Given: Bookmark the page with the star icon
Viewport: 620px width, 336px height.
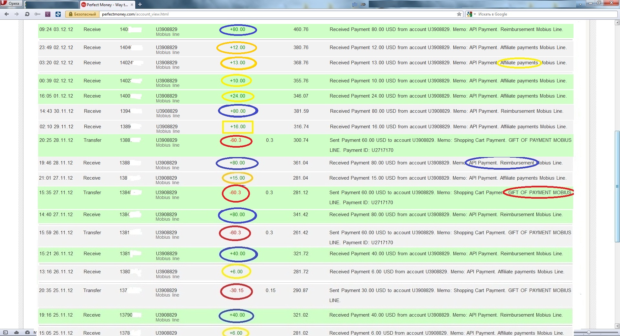Looking at the screenshot, I should 459,14.
